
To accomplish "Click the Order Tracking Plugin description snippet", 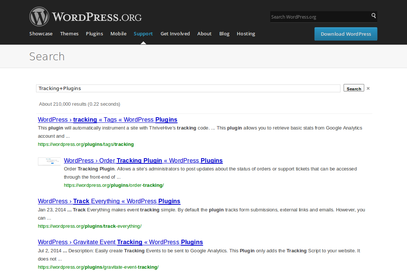I will pyautogui.click(x=210, y=173).
